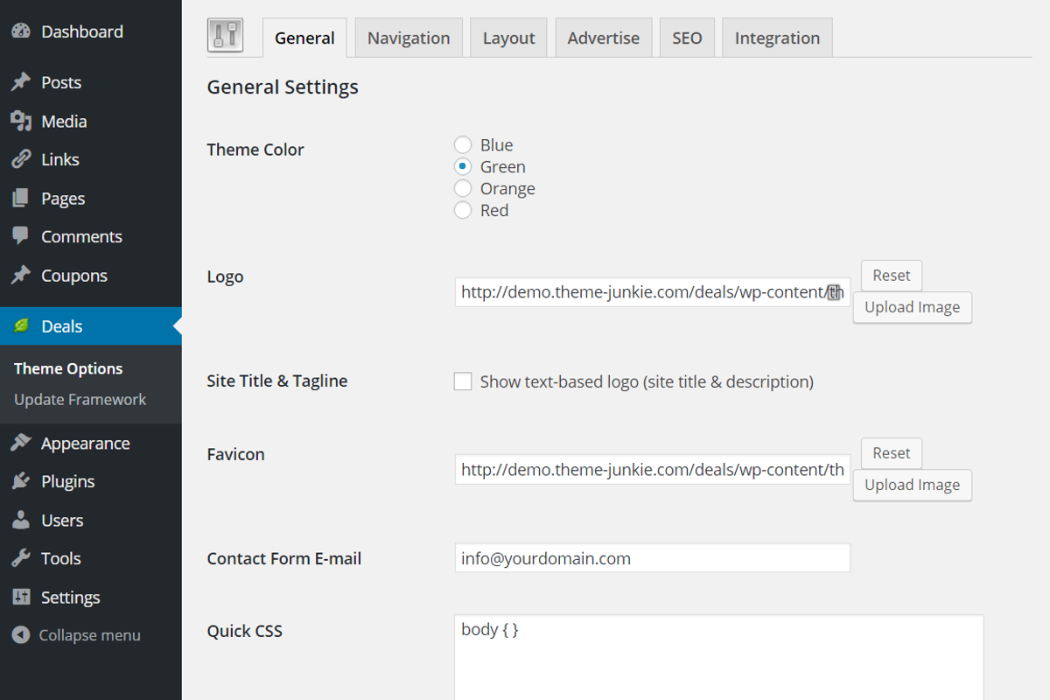Open Tools menu item
The width and height of the screenshot is (1050, 700).
click(91, 558)
